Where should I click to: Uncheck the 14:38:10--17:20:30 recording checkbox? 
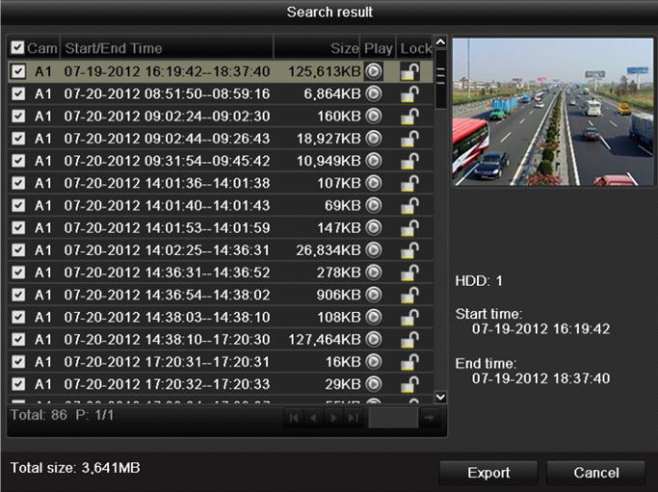(x=18, y=340)
